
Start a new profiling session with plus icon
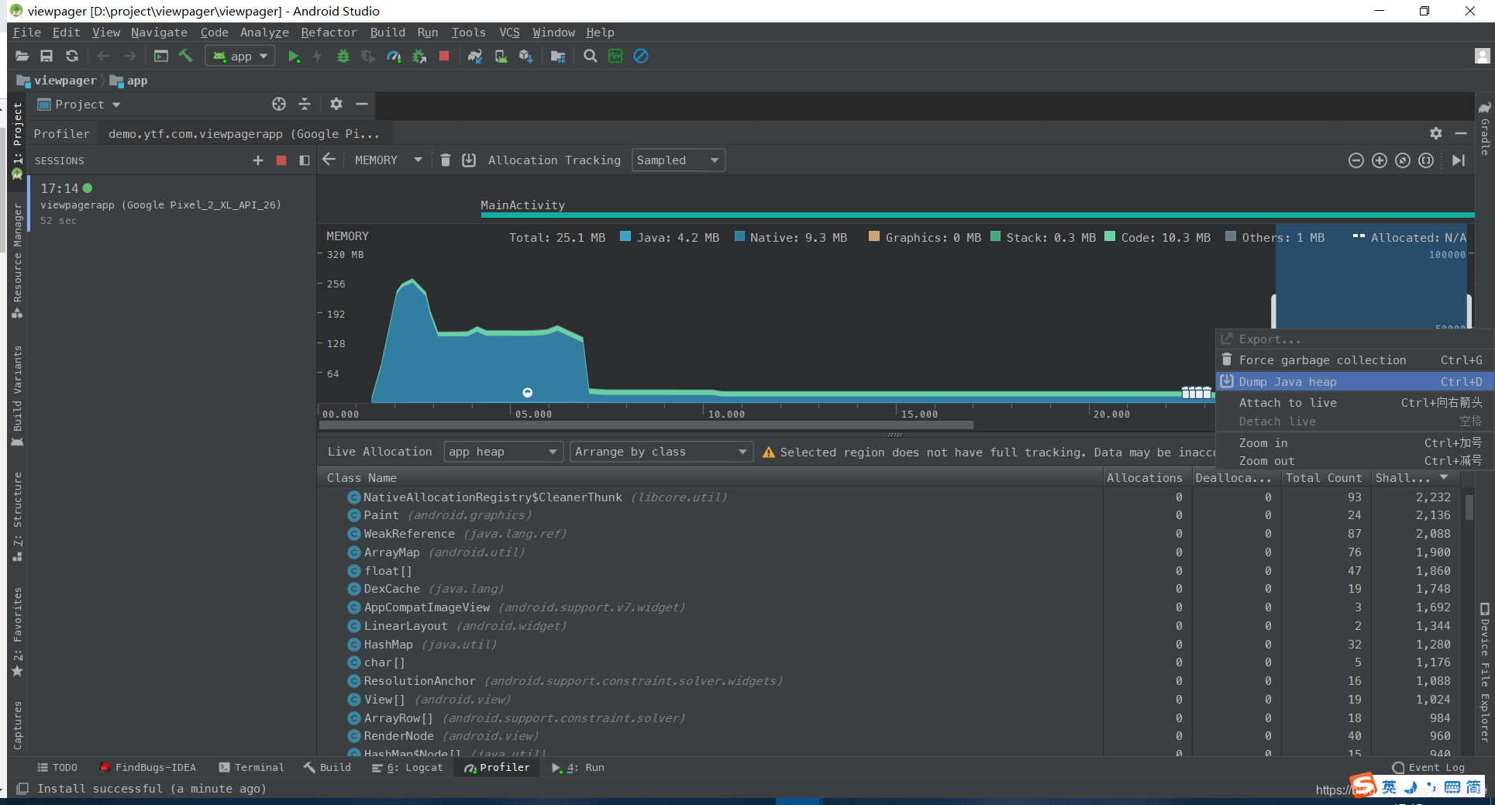258,160
